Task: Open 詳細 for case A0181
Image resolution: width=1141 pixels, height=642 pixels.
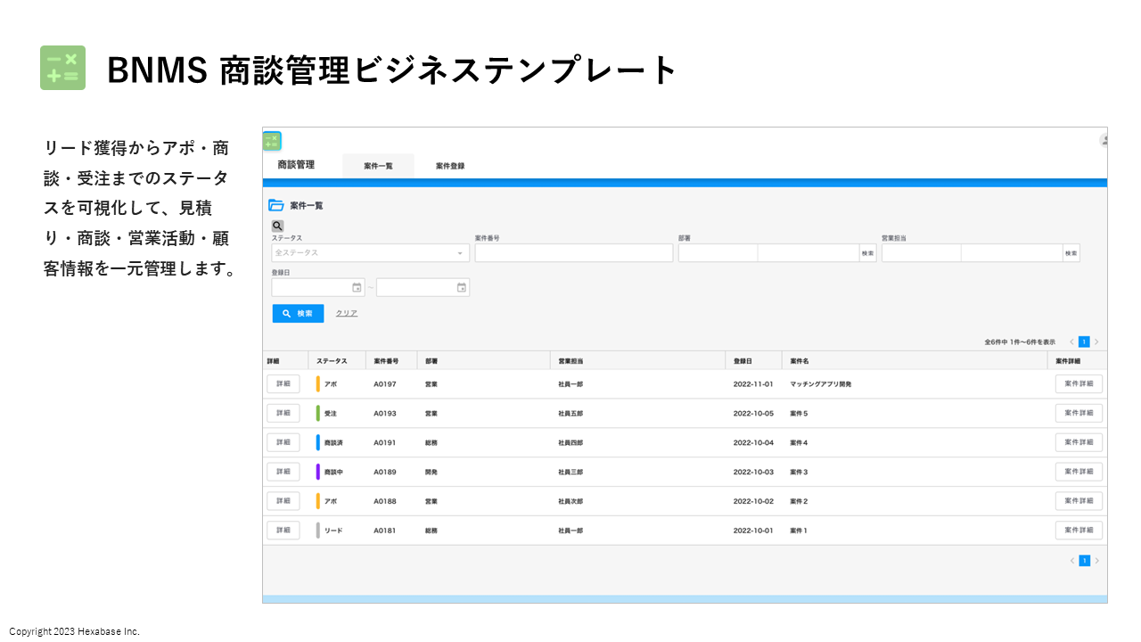Action: click(283, 531)
